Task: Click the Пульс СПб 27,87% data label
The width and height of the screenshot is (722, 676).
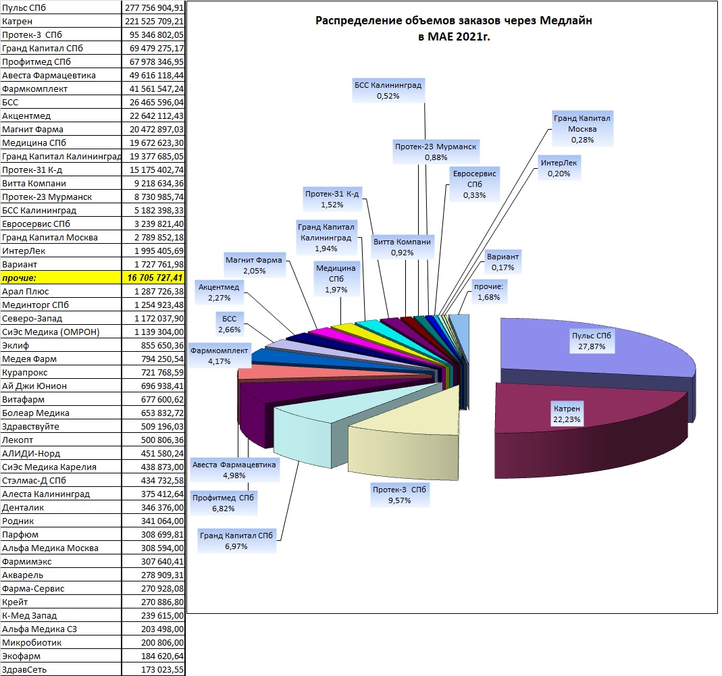Action: [x=591, y=341]
